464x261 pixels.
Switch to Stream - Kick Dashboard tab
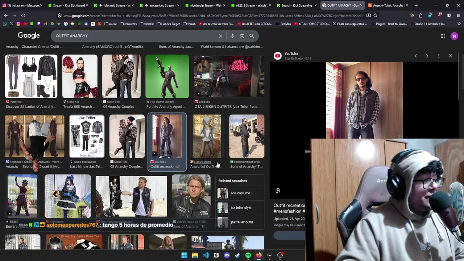tap(68, 5)
